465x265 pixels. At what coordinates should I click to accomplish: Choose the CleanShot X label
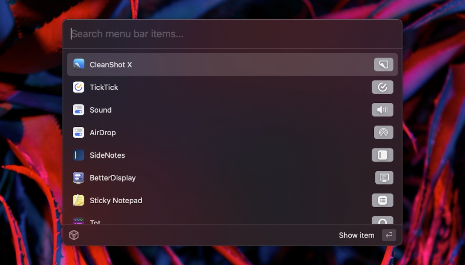coord(111,65)
